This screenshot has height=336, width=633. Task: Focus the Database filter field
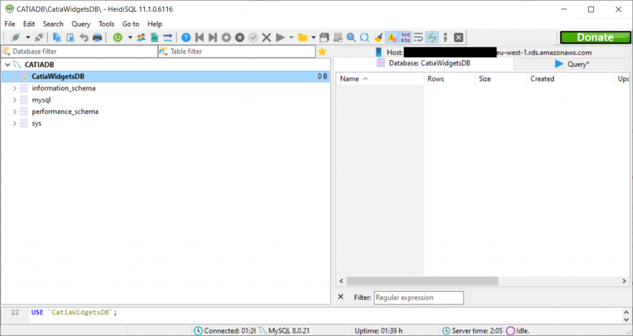pos(80,52)
